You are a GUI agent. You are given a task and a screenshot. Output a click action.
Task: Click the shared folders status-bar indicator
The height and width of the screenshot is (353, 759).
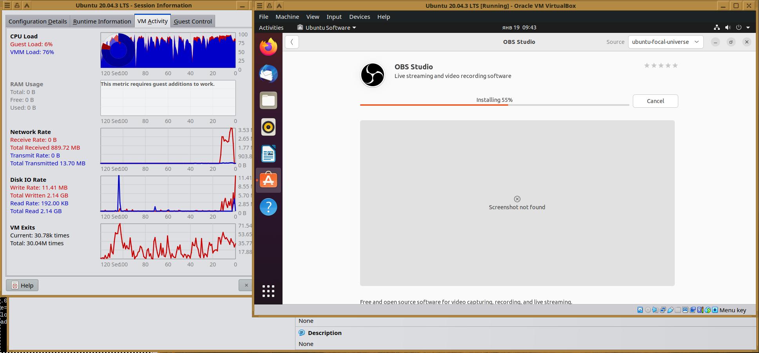pyautogui.click(x=677, y=310)
